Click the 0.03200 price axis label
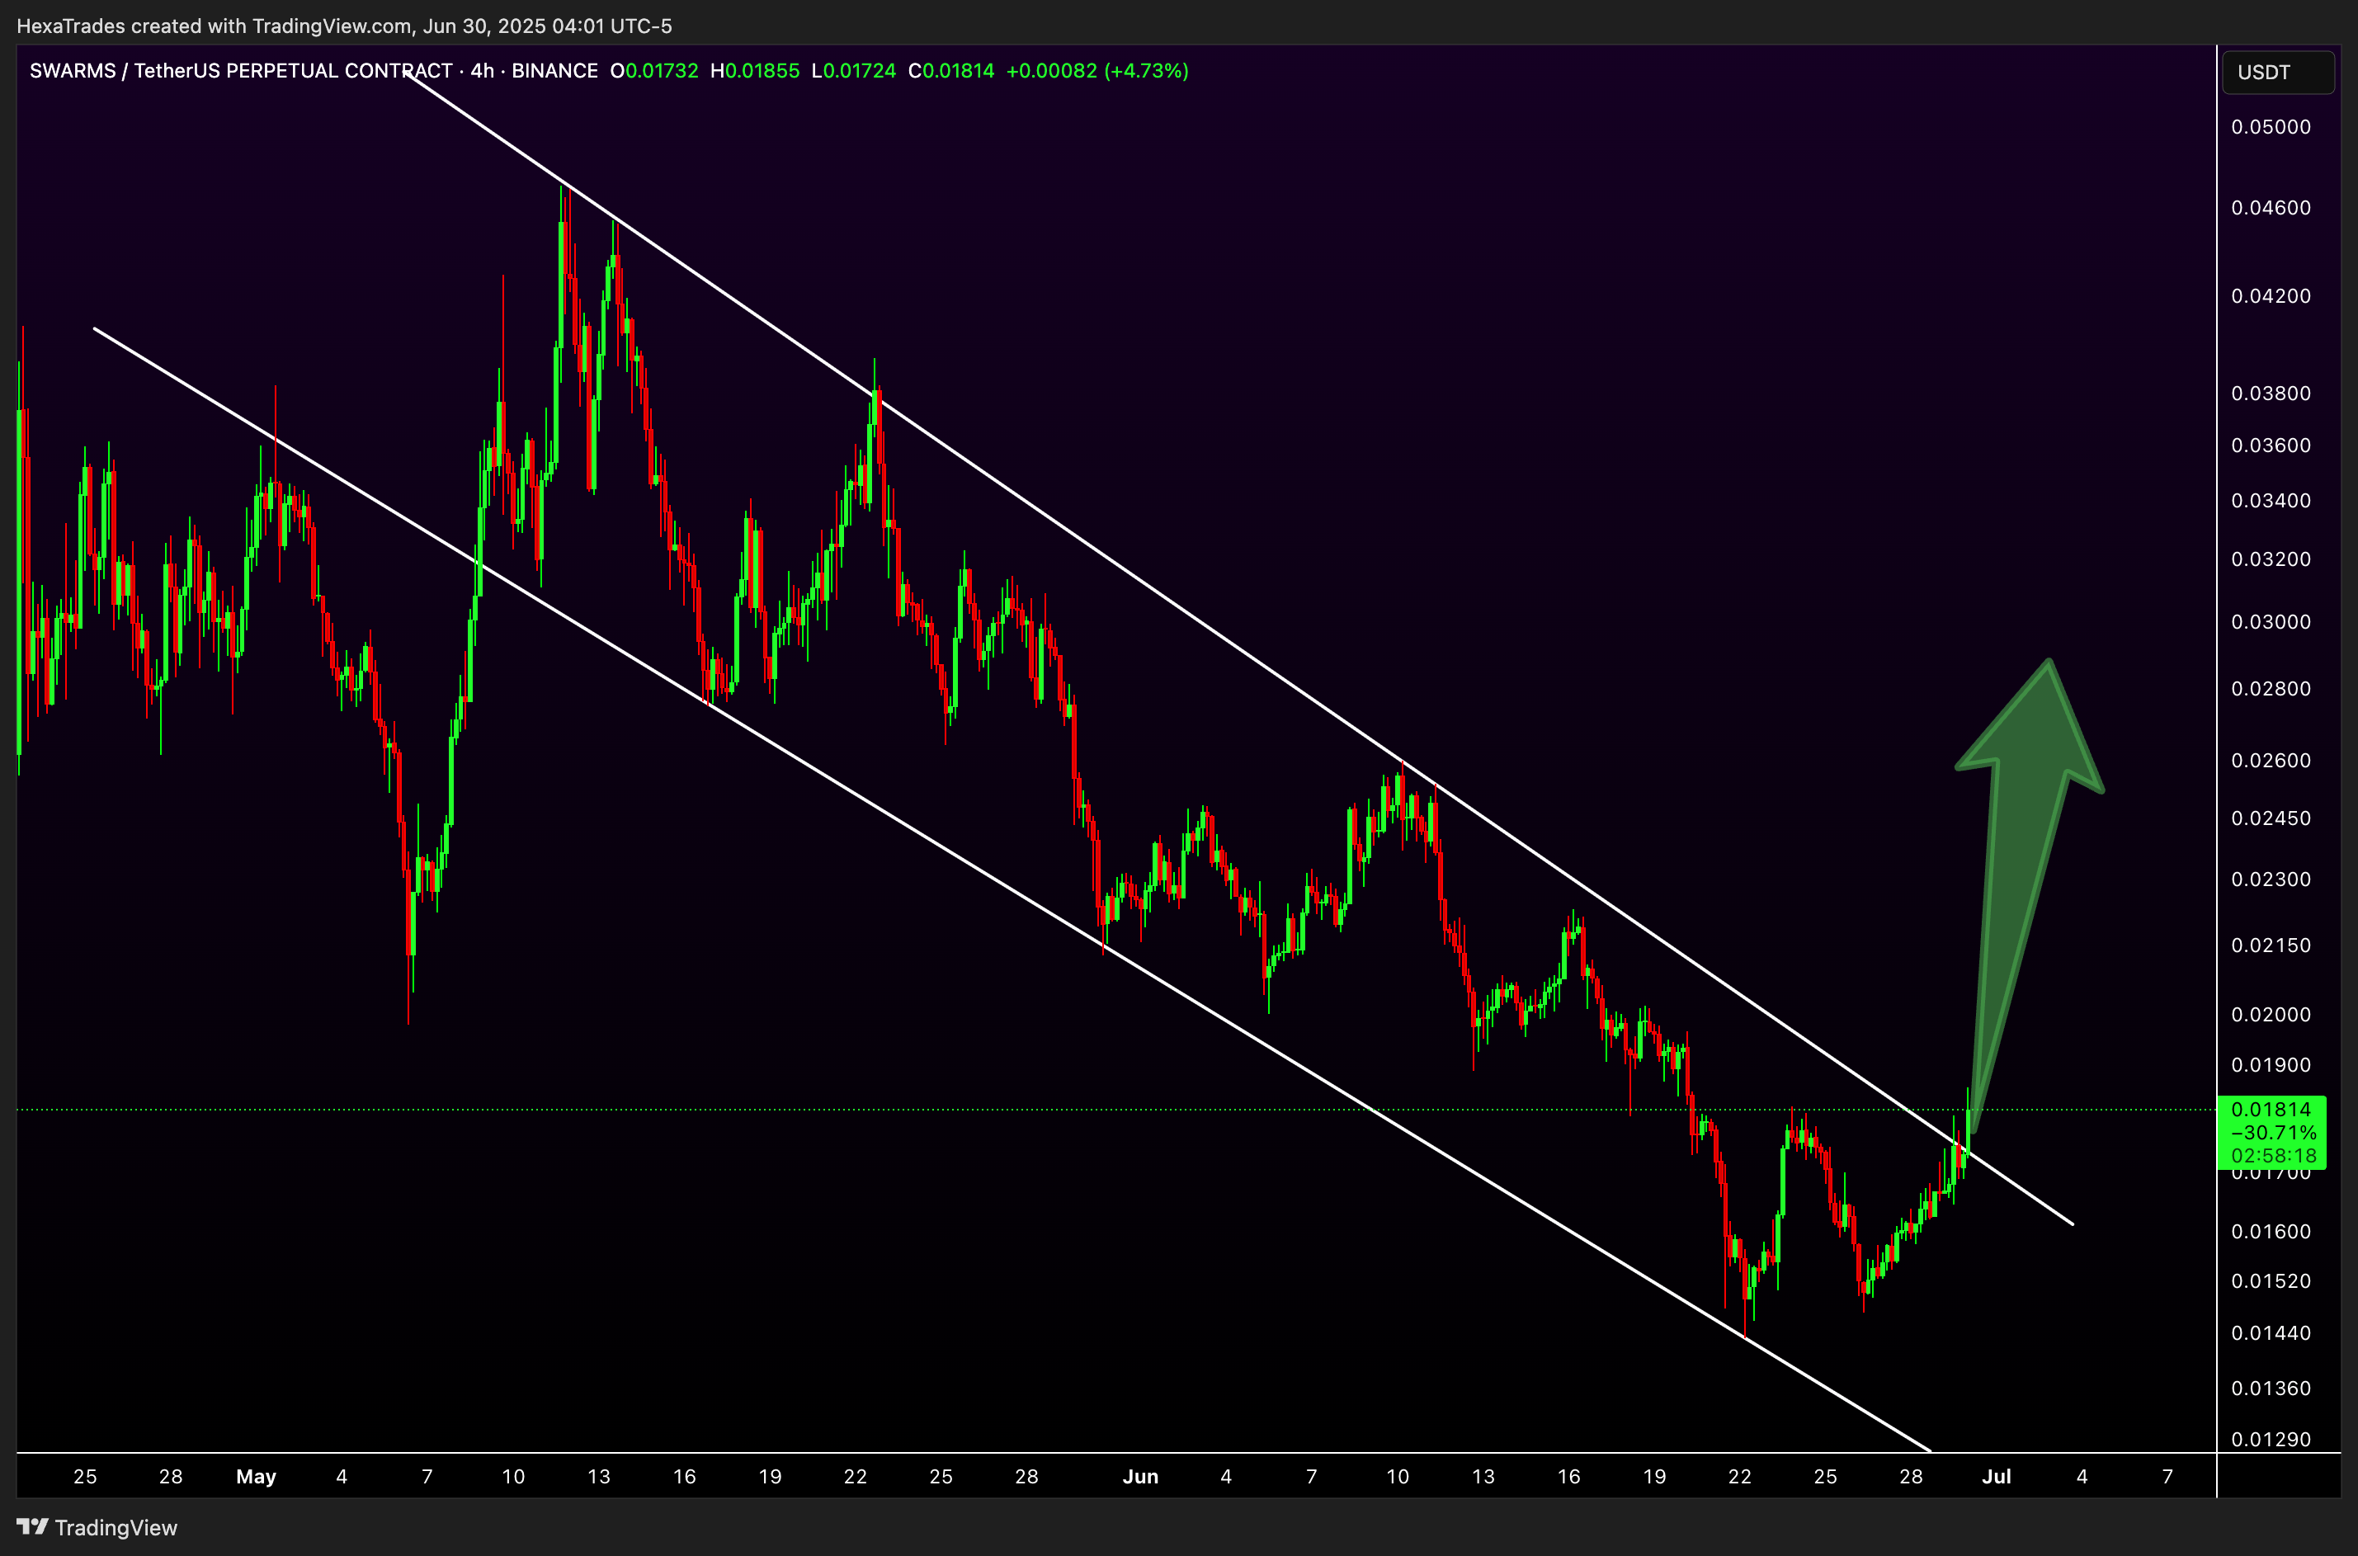This screenshot has width=2358, height=1556. [2271, 559]
